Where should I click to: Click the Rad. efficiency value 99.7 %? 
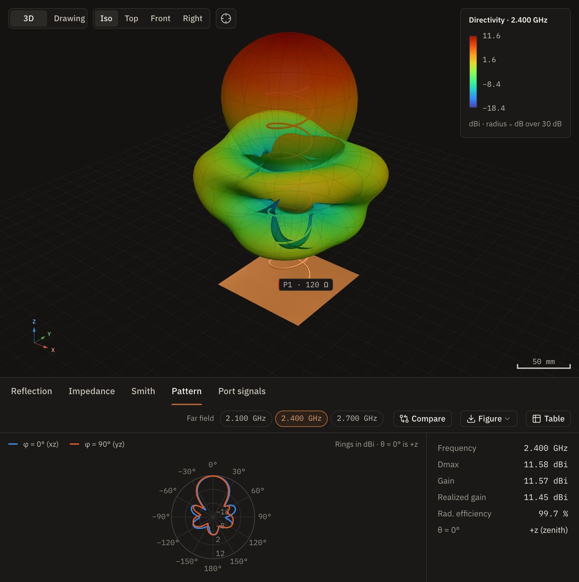(553, 513)
